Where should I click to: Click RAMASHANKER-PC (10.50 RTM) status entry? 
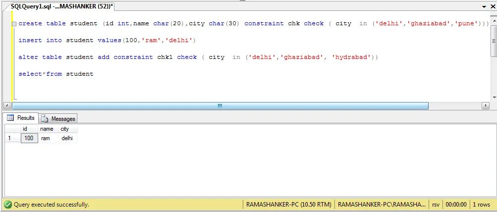289,205
